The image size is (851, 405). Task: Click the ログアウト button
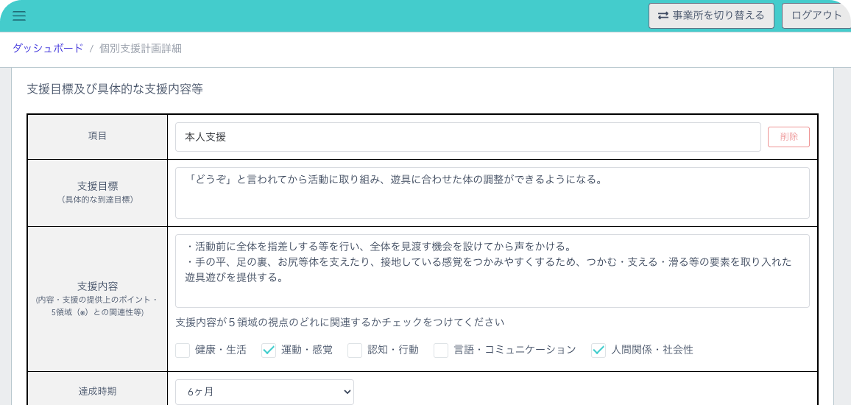coord(816,15)
